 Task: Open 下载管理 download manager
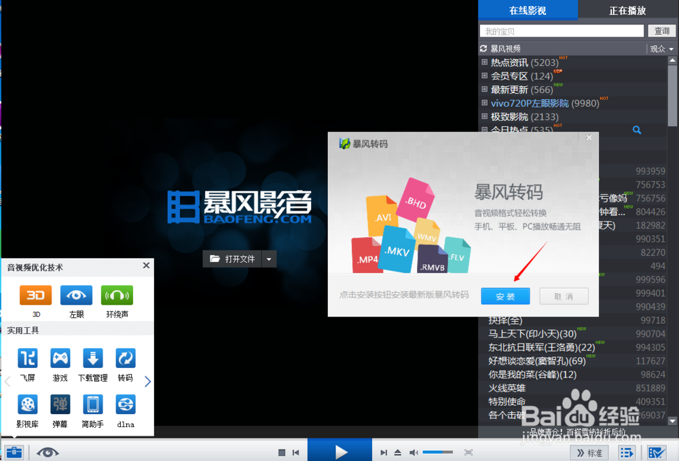[x=92, y=358]
